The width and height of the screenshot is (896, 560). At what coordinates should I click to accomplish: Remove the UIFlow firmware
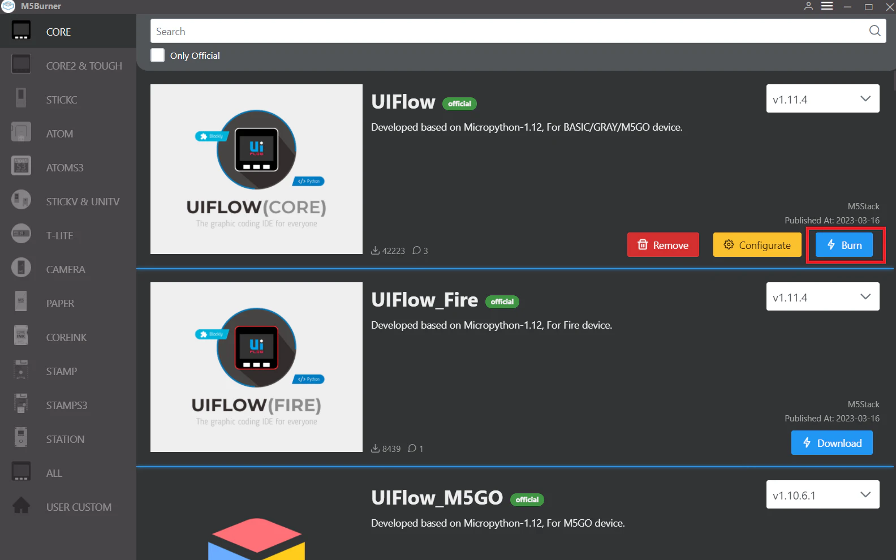663,245
